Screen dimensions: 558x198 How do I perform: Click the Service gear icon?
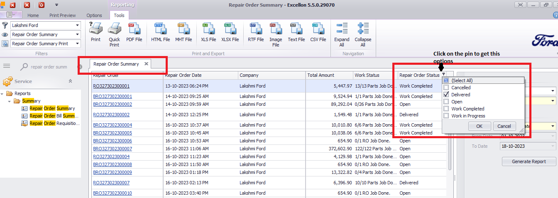pos(7,81)
